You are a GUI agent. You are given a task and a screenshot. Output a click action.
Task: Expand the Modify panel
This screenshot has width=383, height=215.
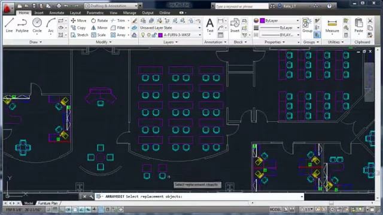click(104, 42)
